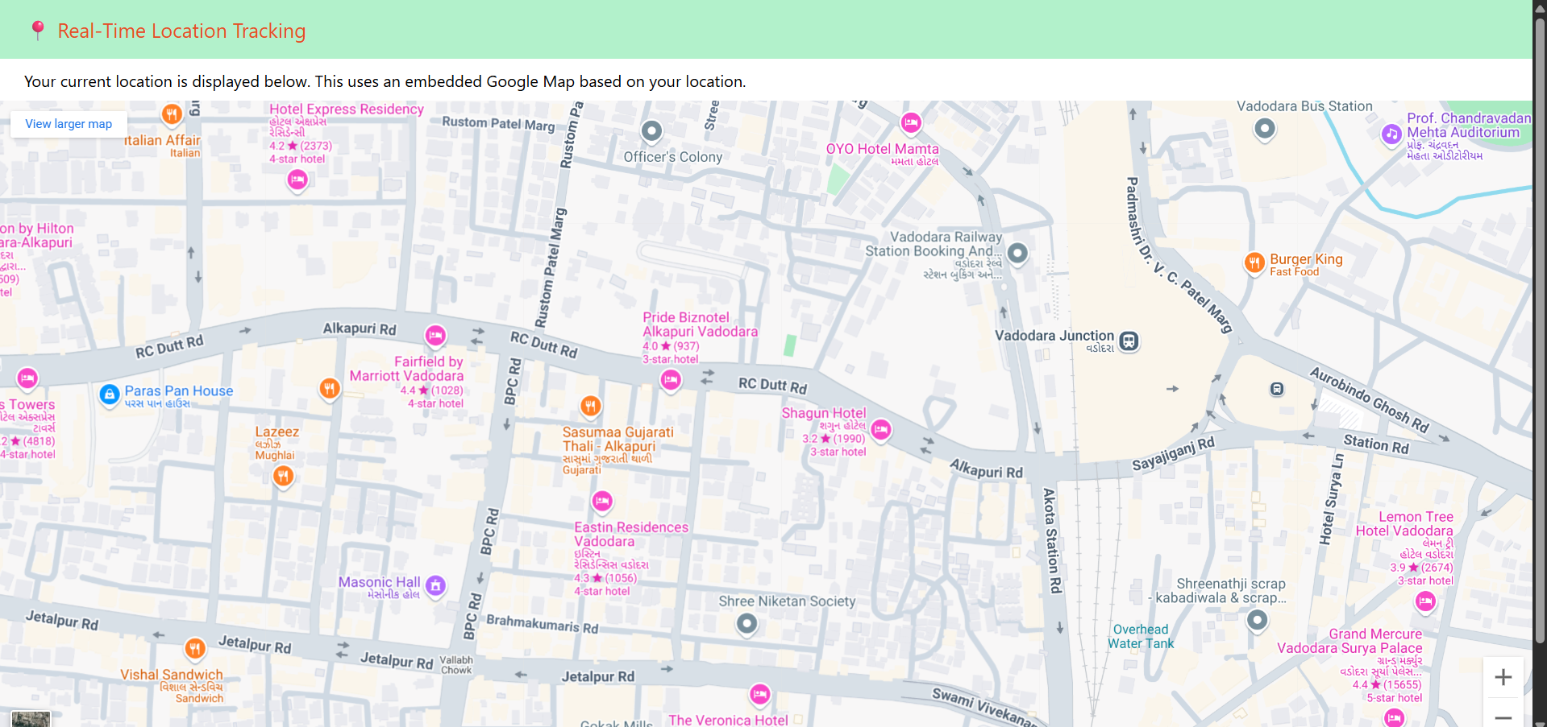Viewport: 1547px width, 727px height.
Task: Select the Hotel Express Residency label
Action: [347, 109]
